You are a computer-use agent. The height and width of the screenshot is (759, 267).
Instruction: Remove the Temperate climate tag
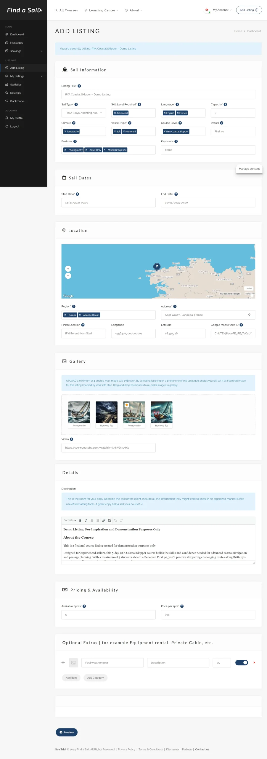tap(65, 131)
